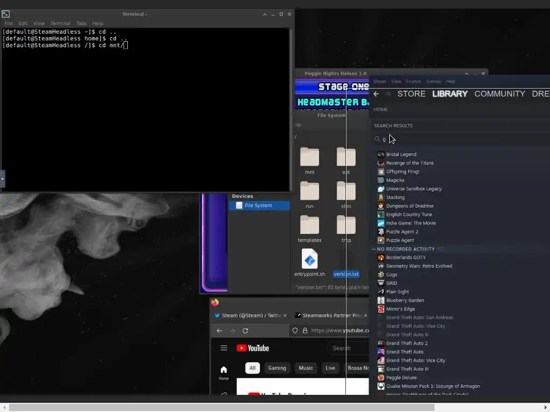550x412 pixels.
Task: Select the Gaming filter chip on YouTube
Action: [277, 368]
